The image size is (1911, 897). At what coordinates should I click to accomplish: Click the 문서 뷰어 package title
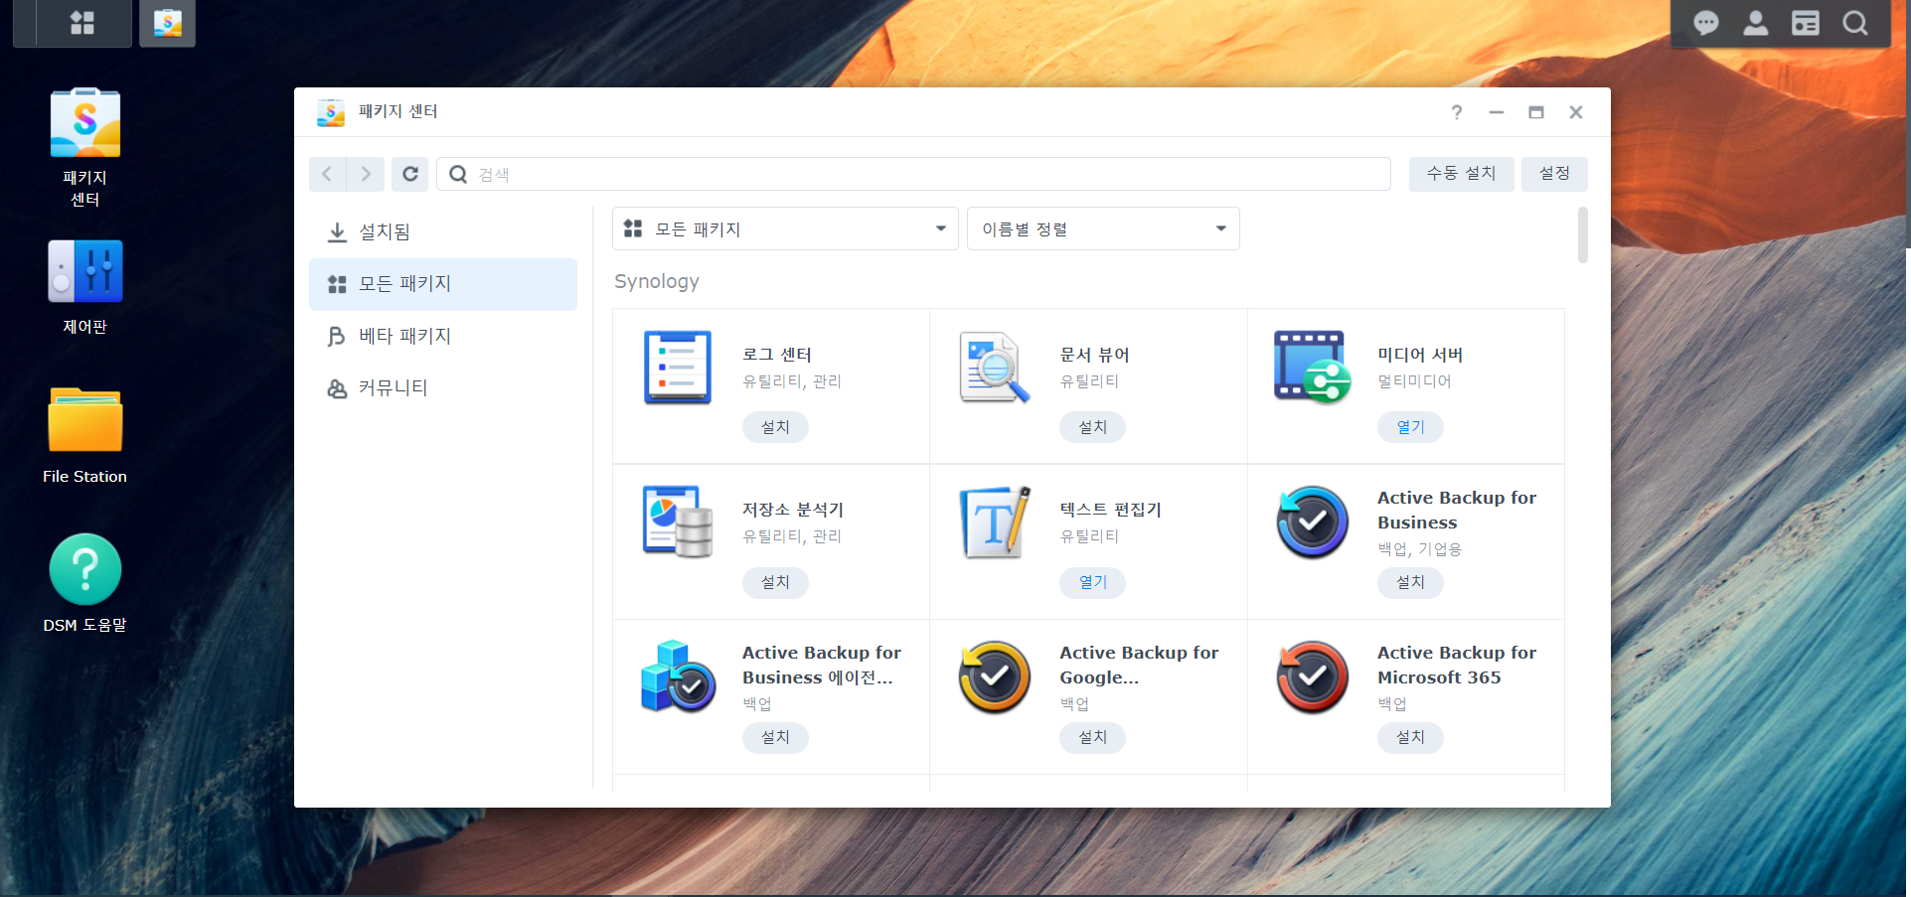click(1094, 355)
